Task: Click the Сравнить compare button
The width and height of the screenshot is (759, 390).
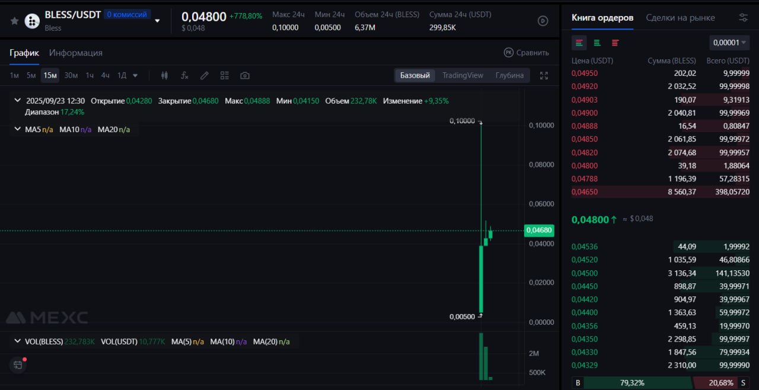Action: point(526,53)
